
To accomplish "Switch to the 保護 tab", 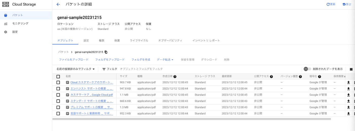I will click(117, 40).
